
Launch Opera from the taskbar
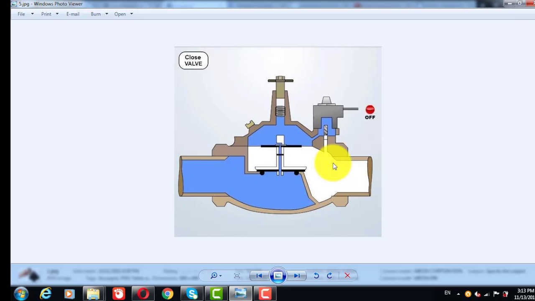(x=143, y=294)
